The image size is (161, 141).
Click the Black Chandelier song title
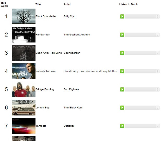point(46,16)
